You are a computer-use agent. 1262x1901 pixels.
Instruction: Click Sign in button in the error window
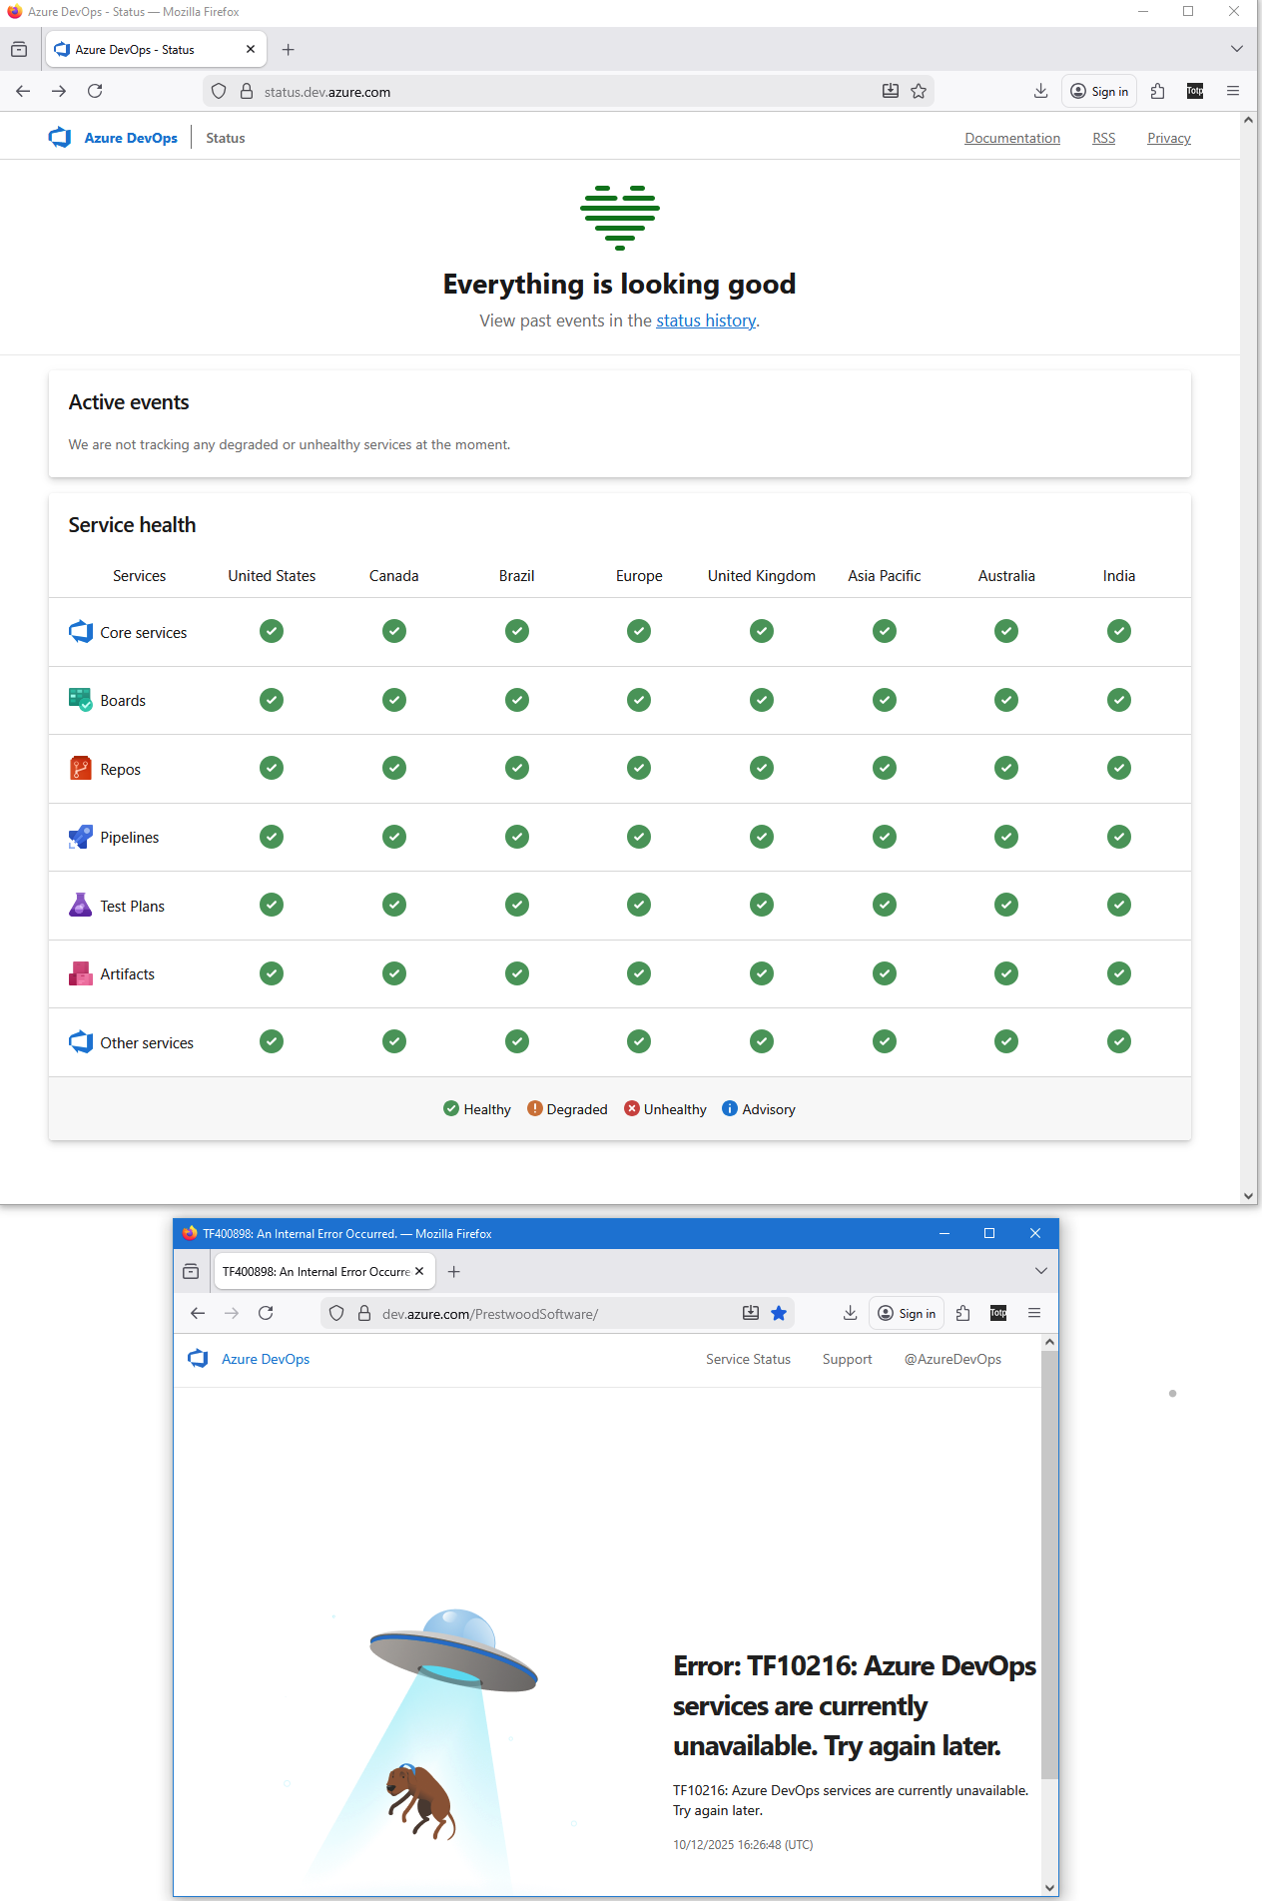click(x=907, y=1313)
